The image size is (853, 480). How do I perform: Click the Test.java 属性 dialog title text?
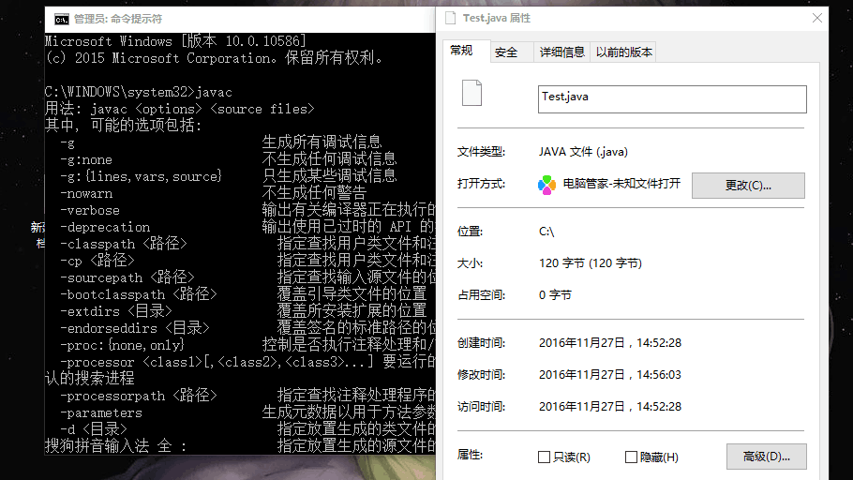(x=497, y=18)
